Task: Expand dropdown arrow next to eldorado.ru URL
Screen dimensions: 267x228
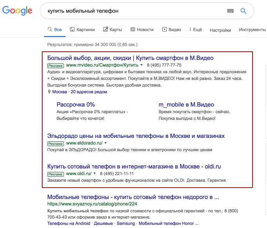Action: pos(105,143)
